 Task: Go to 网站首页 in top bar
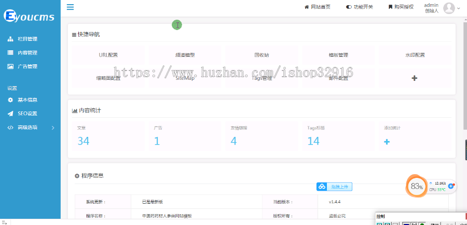317,7
